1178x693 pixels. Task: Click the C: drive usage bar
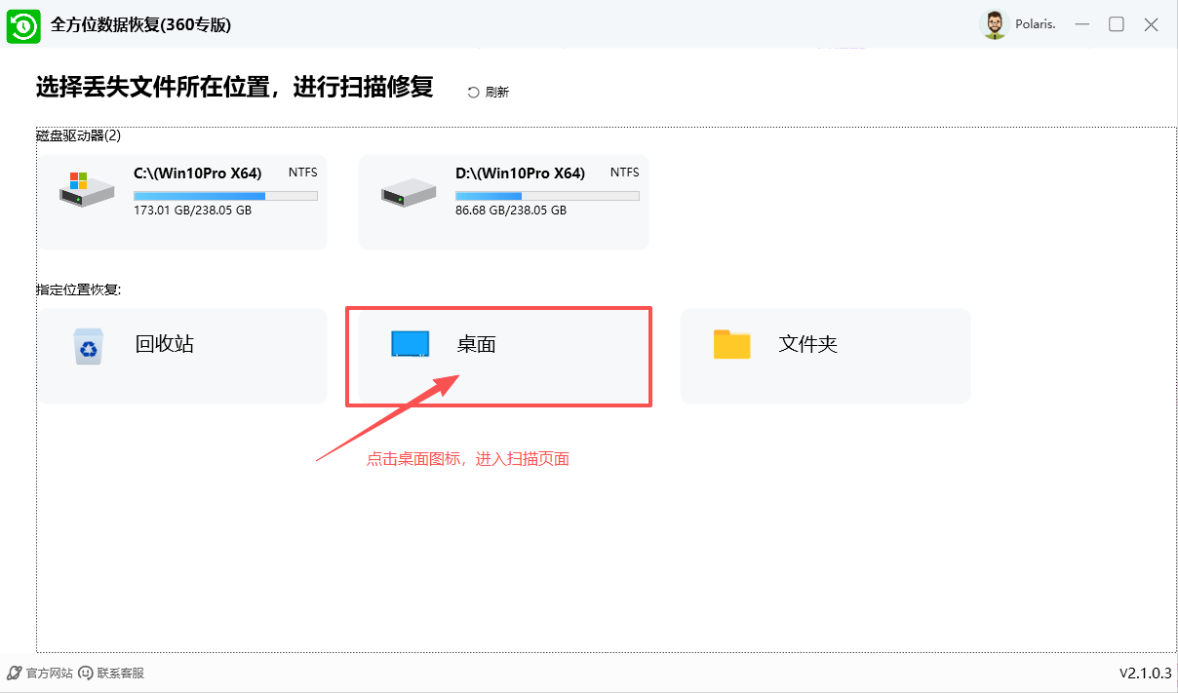(225, 196)
